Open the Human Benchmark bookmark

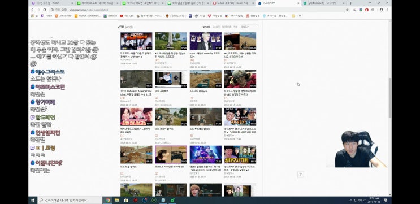87,16
